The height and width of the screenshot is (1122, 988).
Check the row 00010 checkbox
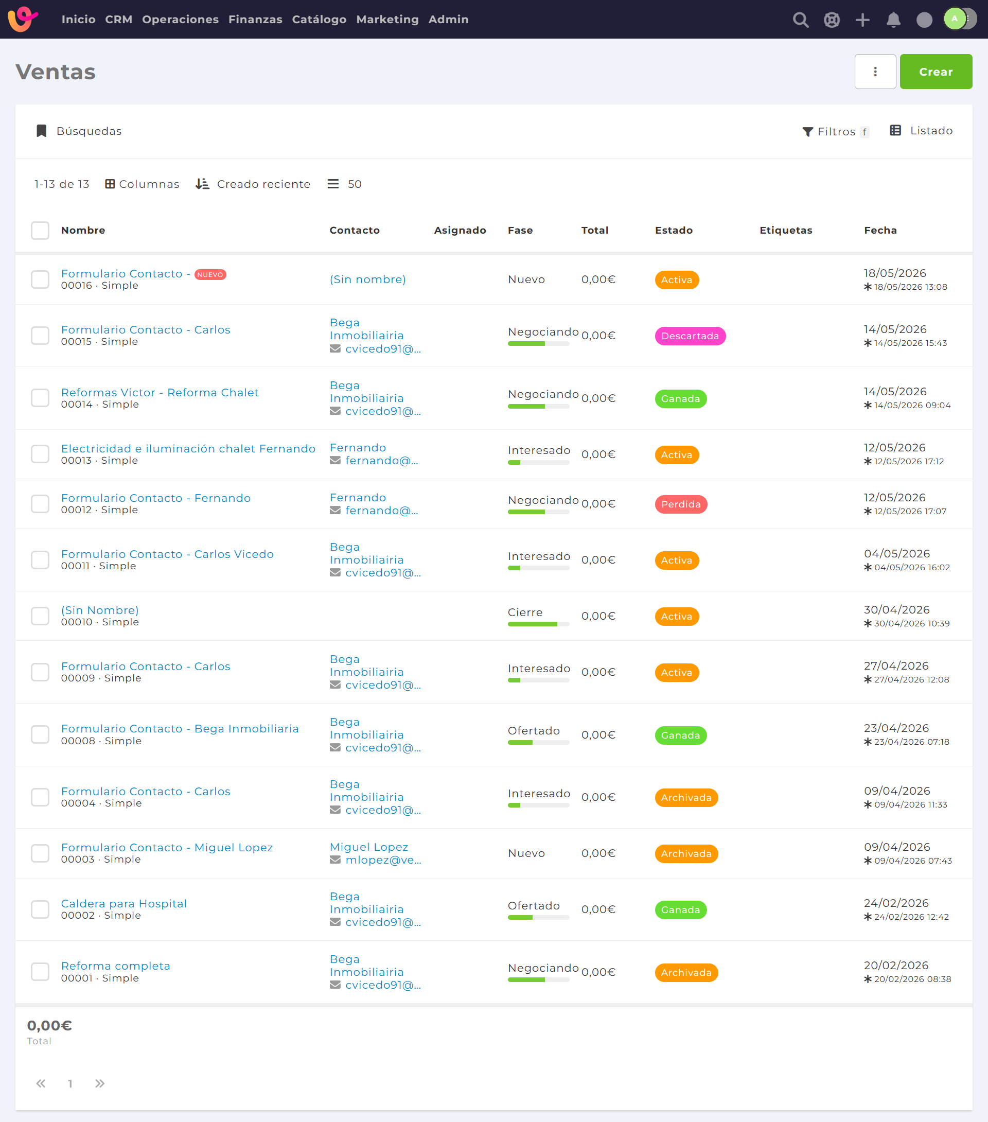pos(40,616)
